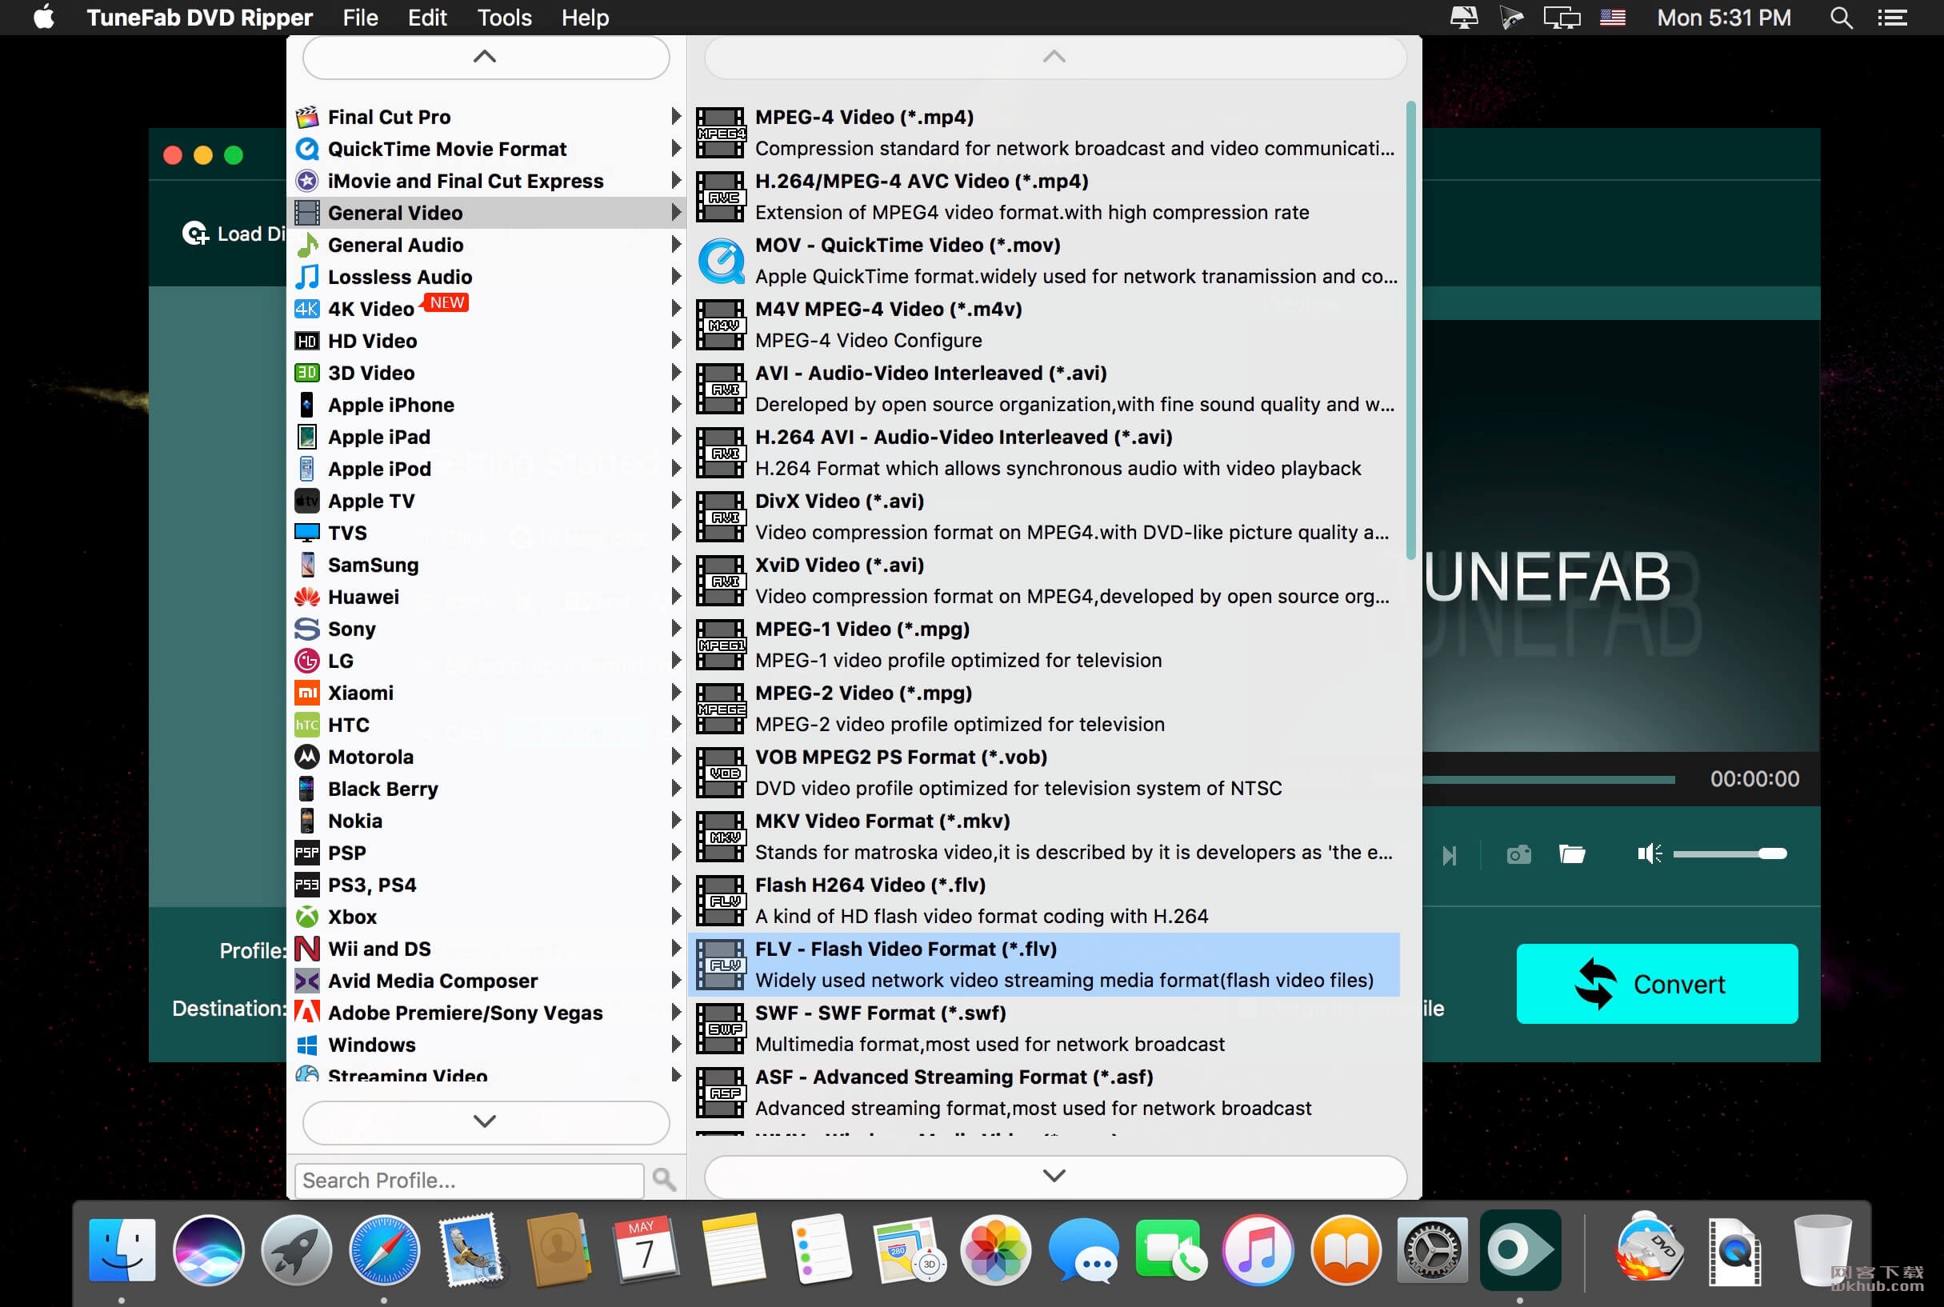Choose H.264/MPEG-4 AVC Video (*.mp4) format
The width and height of the screenshot is (1944, 1307).
(x=1046, y=197)
